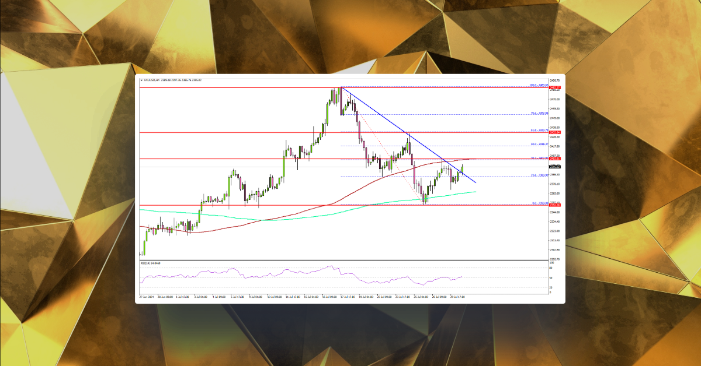The width and height of the screenshot is (701, 366).
Task: Select the red price tag 2483.37
Action: (555, 89)
